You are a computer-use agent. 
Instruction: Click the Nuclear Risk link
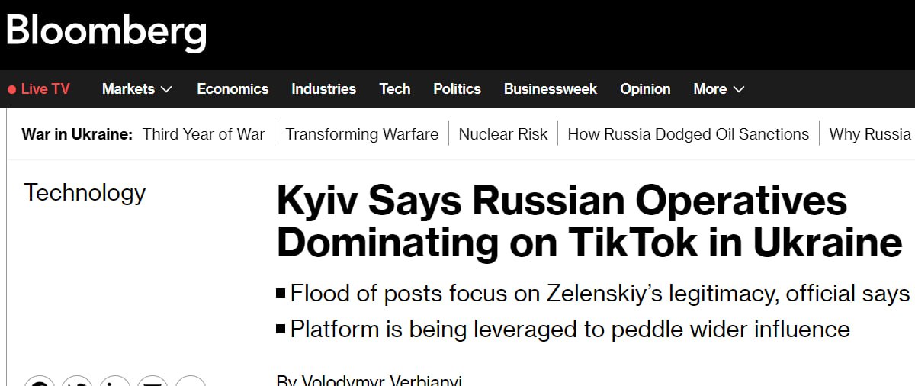[x=503, y=134]
